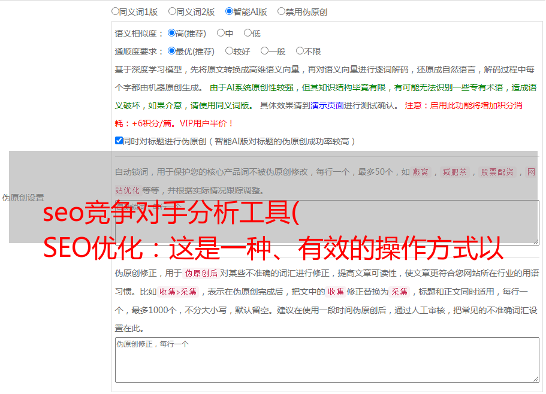
Task: Select the 同义词1版 radio option
Action: 115,11
